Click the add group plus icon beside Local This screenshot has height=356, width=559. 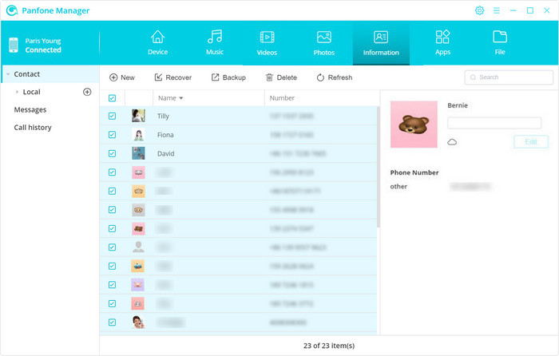(87, 92)
